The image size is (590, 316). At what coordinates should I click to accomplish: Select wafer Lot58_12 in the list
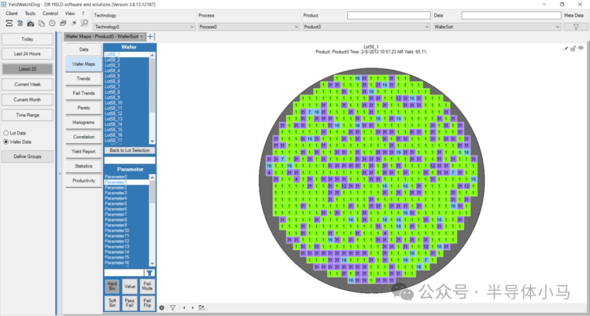tap(126, 114)
